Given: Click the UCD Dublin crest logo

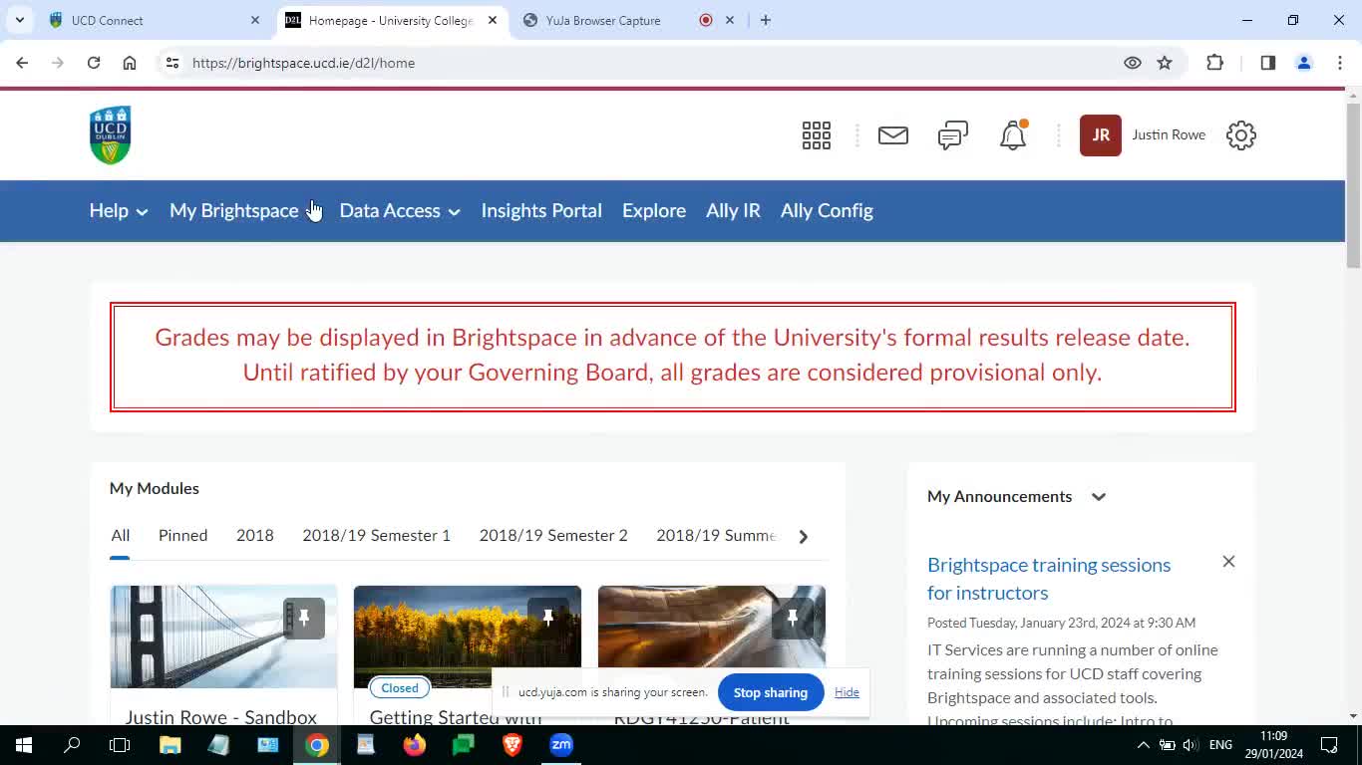Looking at the screenshot, I should 110,135.
